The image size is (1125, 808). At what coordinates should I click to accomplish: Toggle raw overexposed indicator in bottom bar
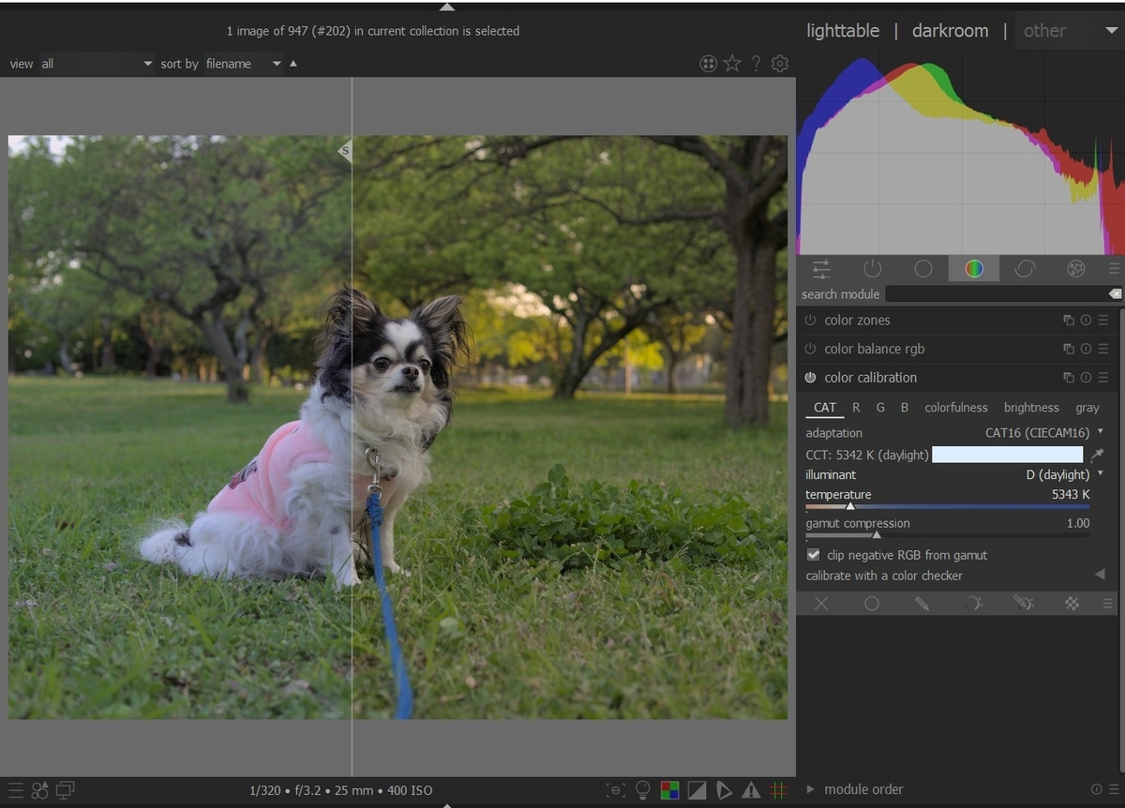pos(669,790)
